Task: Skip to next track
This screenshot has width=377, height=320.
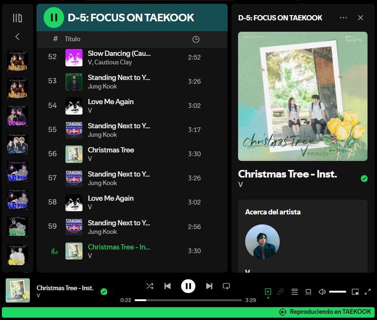Action: [x=209, y=286]
